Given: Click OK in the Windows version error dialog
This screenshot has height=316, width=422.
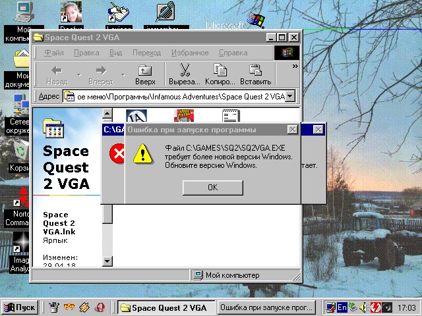Looking at the screenshot, I should point(212,188).
